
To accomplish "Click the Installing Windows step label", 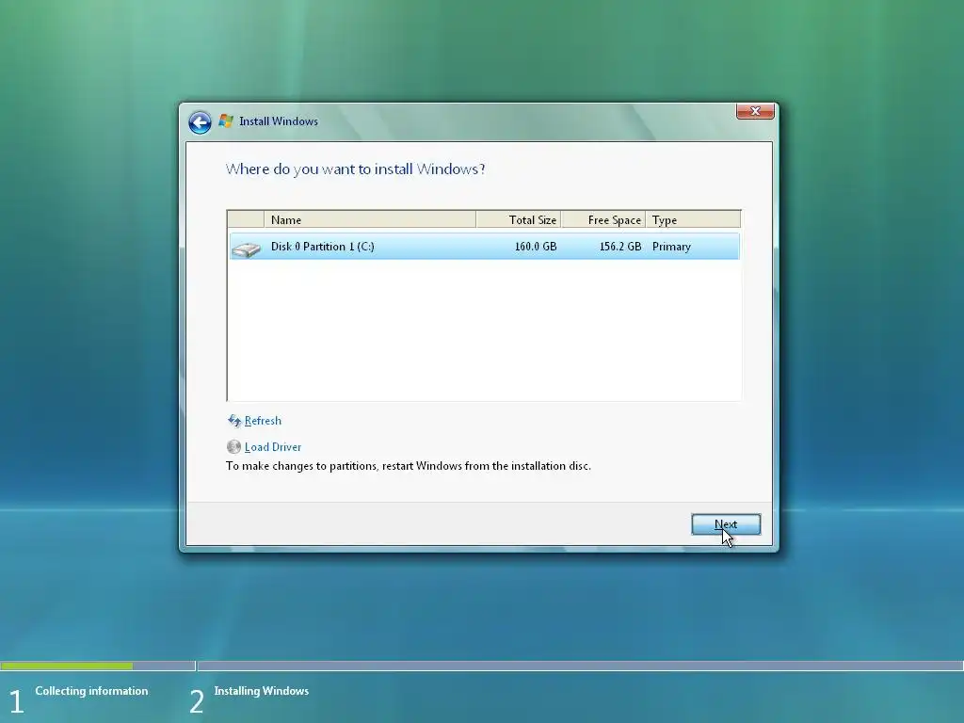I will pos(262,691).
